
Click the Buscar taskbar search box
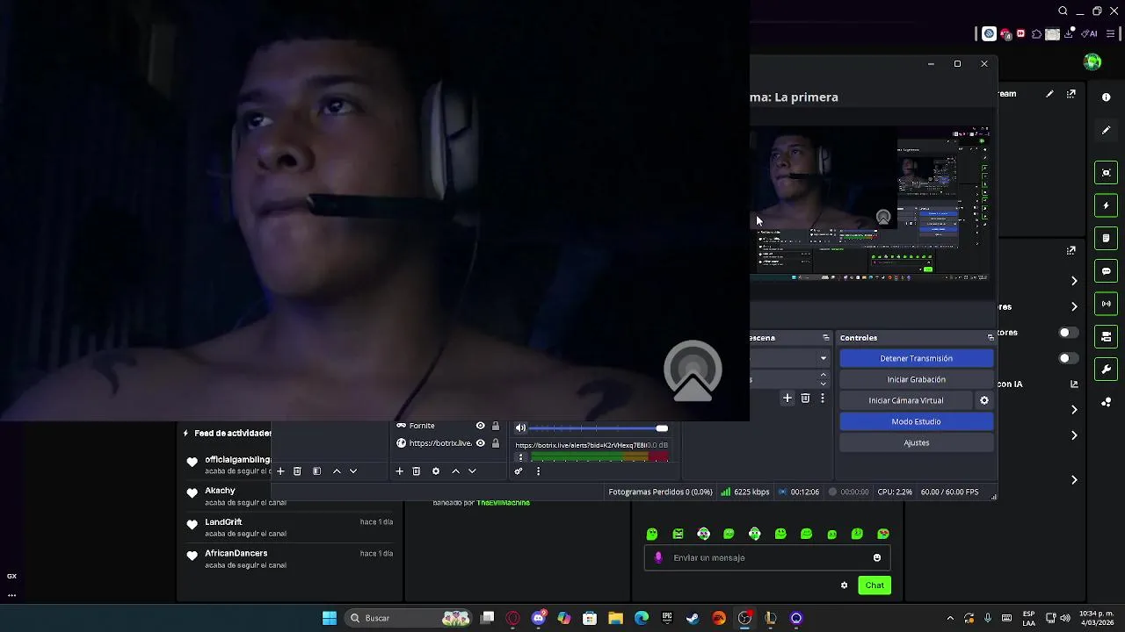[x=410, y=618]
